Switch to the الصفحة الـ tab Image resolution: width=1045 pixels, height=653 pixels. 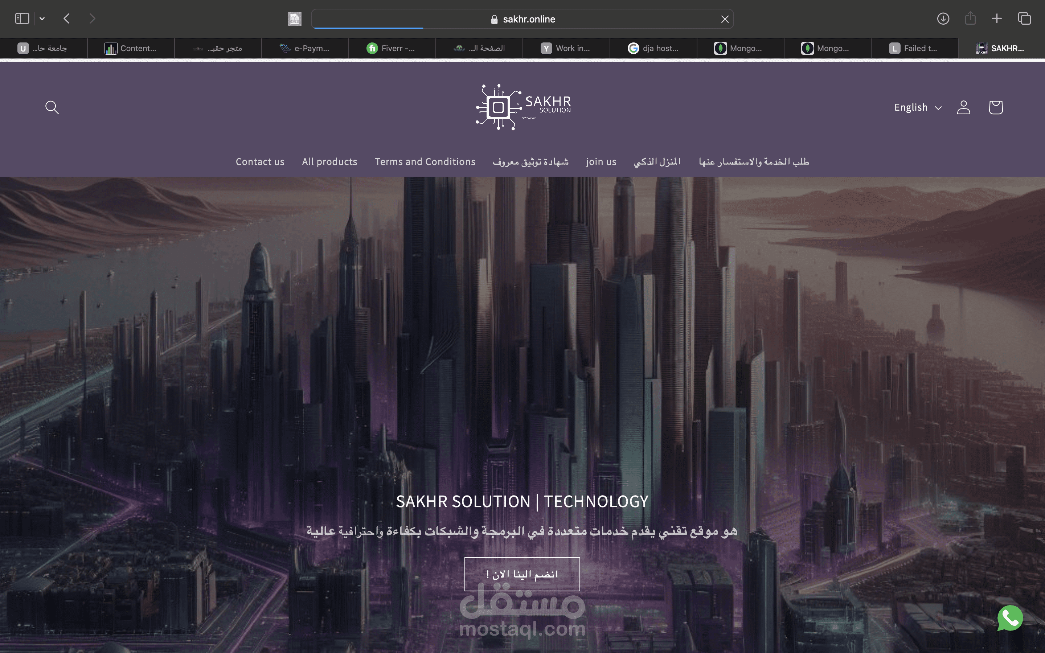pyautogui.click(x=479, y=48)
